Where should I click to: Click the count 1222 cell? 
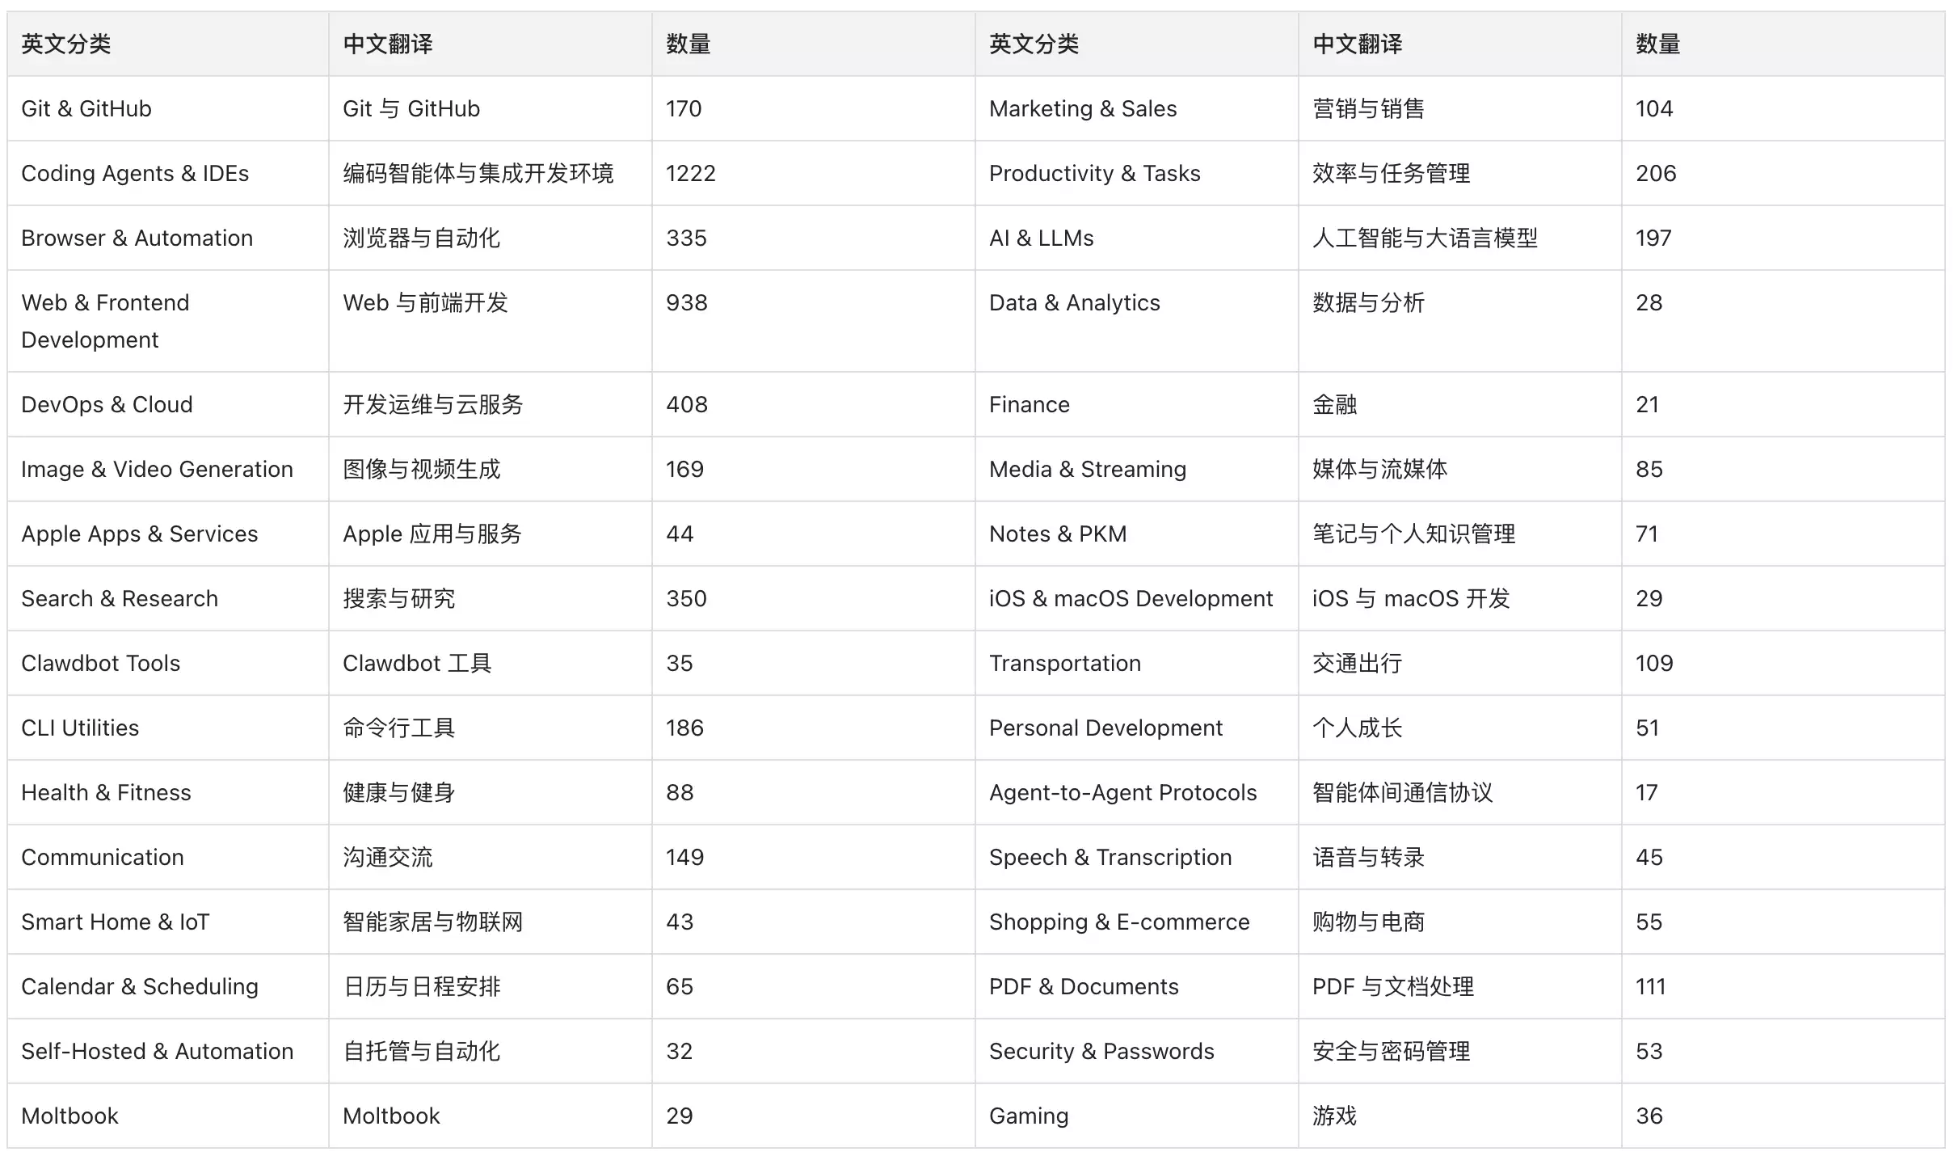click(x=691, y=173)
